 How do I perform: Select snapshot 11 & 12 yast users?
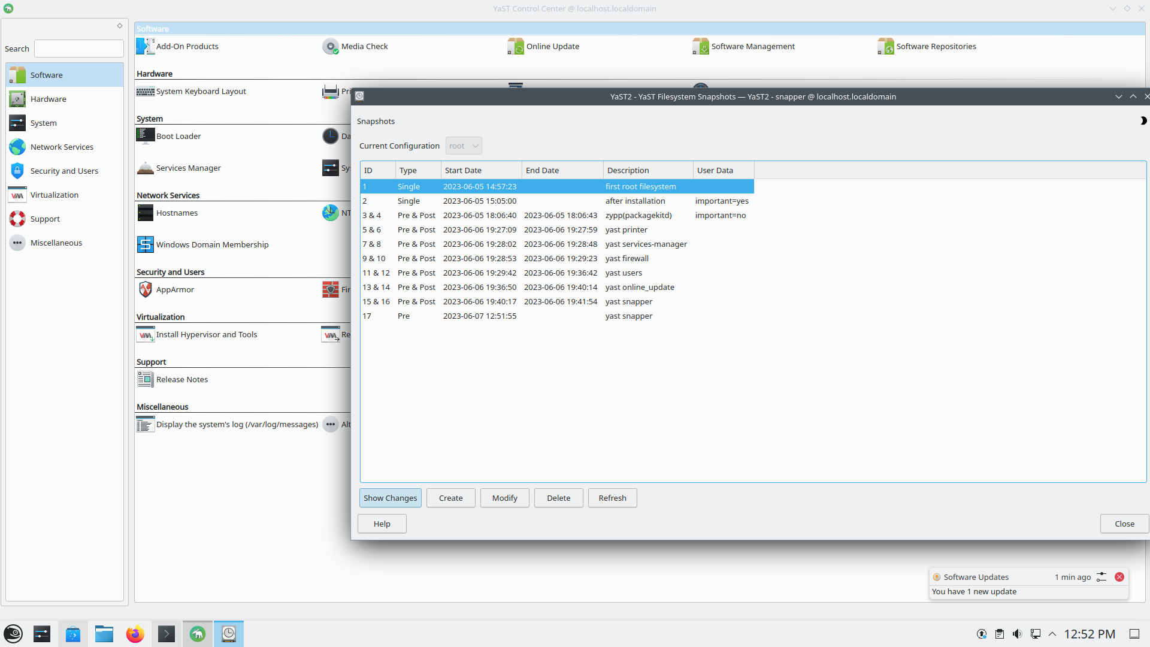(x=557, y=273)
